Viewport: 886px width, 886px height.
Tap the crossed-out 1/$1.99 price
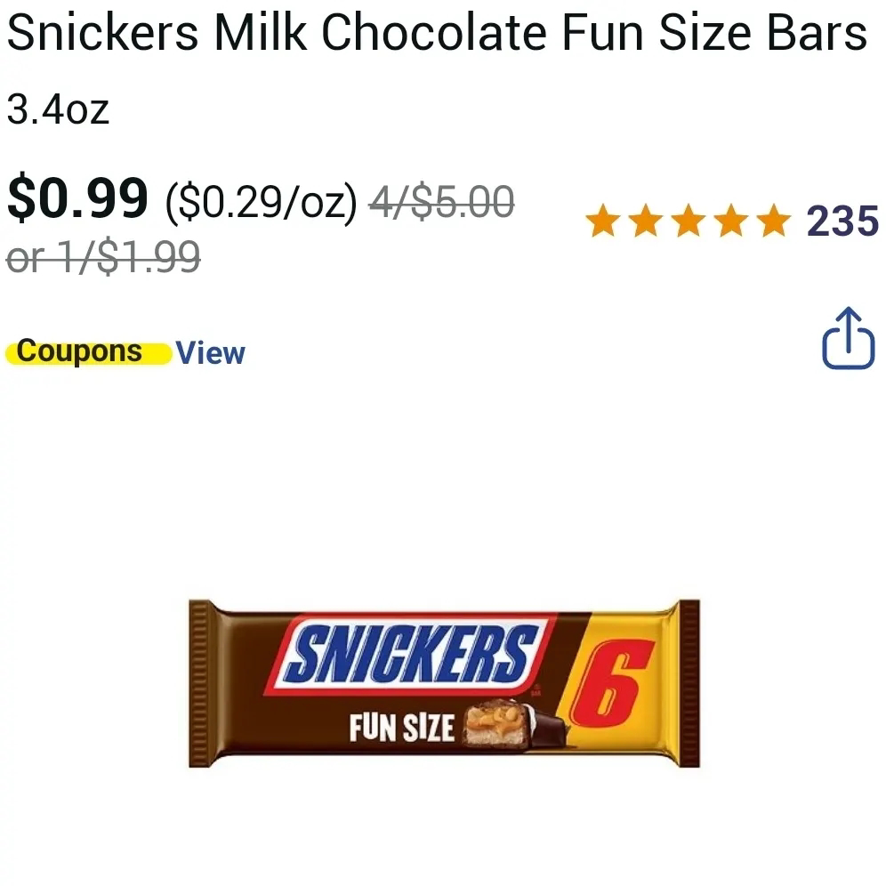point(103,257)
